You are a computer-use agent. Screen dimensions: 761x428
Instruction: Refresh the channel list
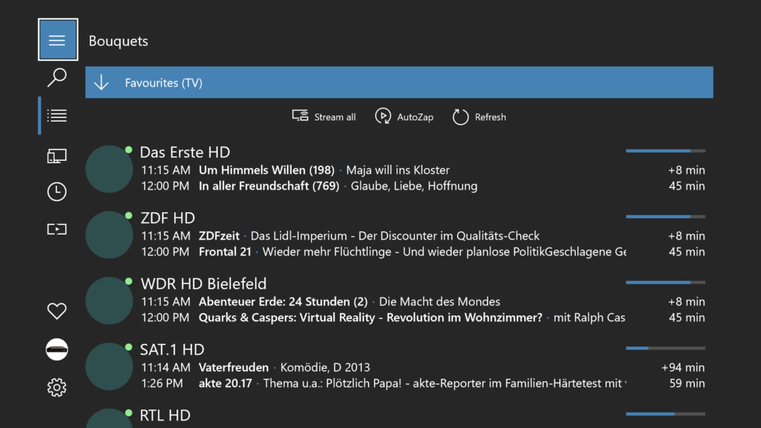(x=480, y=117)
